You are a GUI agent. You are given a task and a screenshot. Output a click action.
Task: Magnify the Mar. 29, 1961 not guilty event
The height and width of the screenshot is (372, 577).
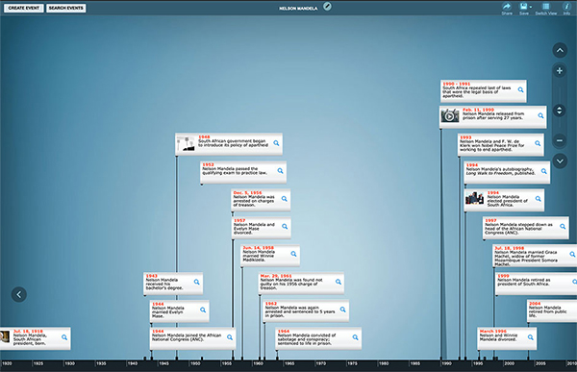(x=339, y=282)
